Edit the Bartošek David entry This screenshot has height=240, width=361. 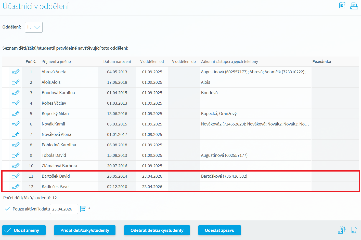coord(16,176)
